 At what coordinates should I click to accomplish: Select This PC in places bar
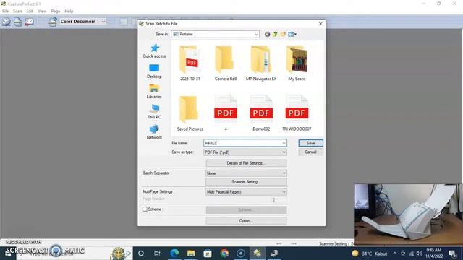(x=154, y=112)
